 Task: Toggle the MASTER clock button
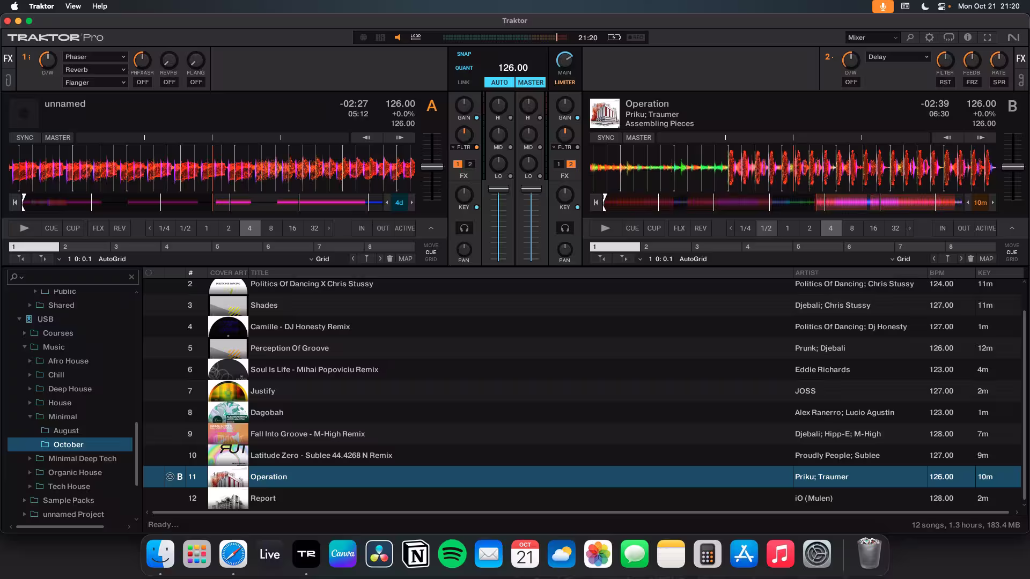pos(530,83)
